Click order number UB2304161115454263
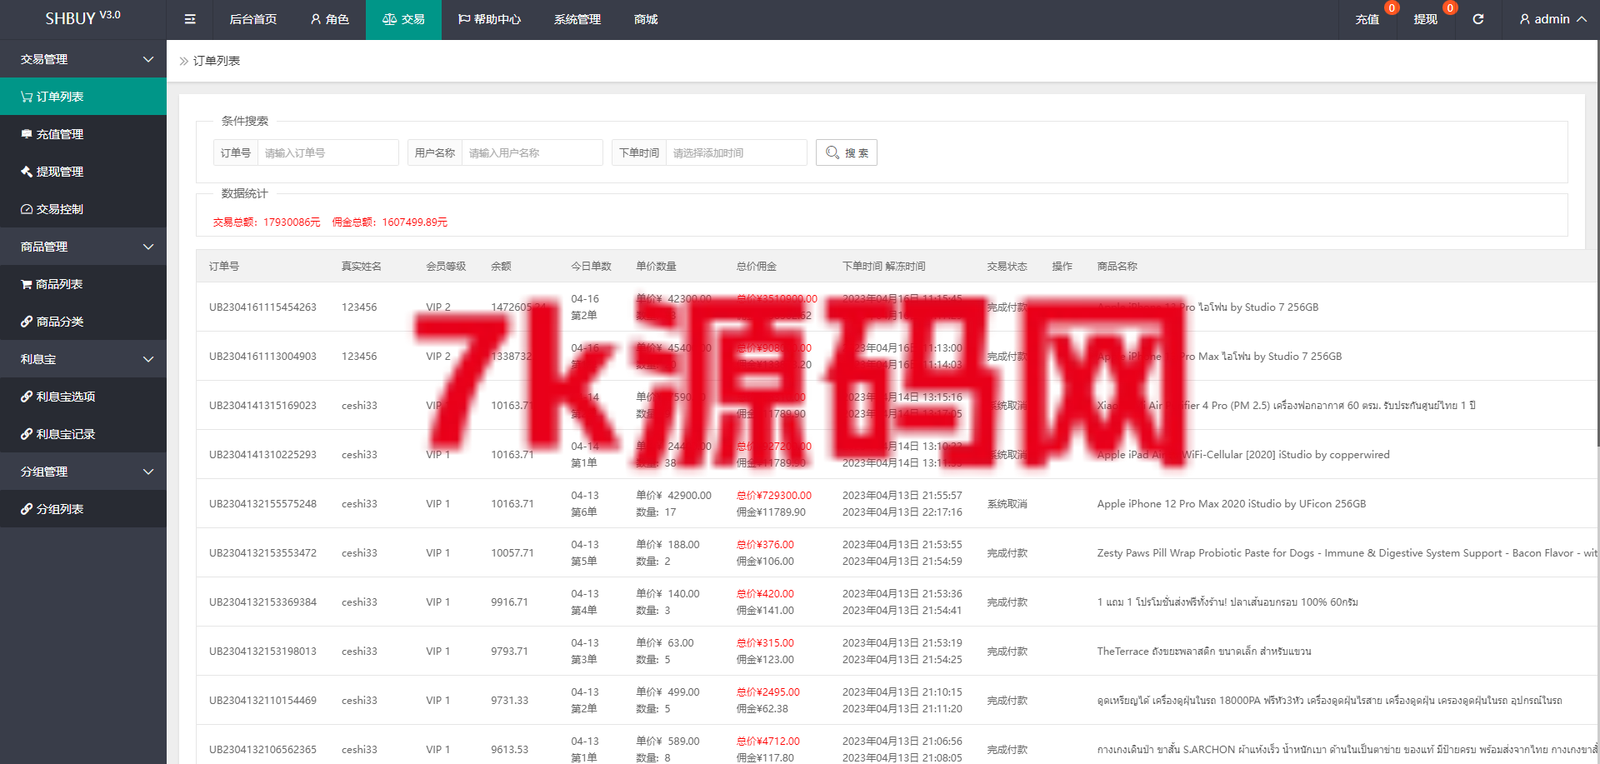The width and height of the screenshot is (1600, 764). point(262,307)
